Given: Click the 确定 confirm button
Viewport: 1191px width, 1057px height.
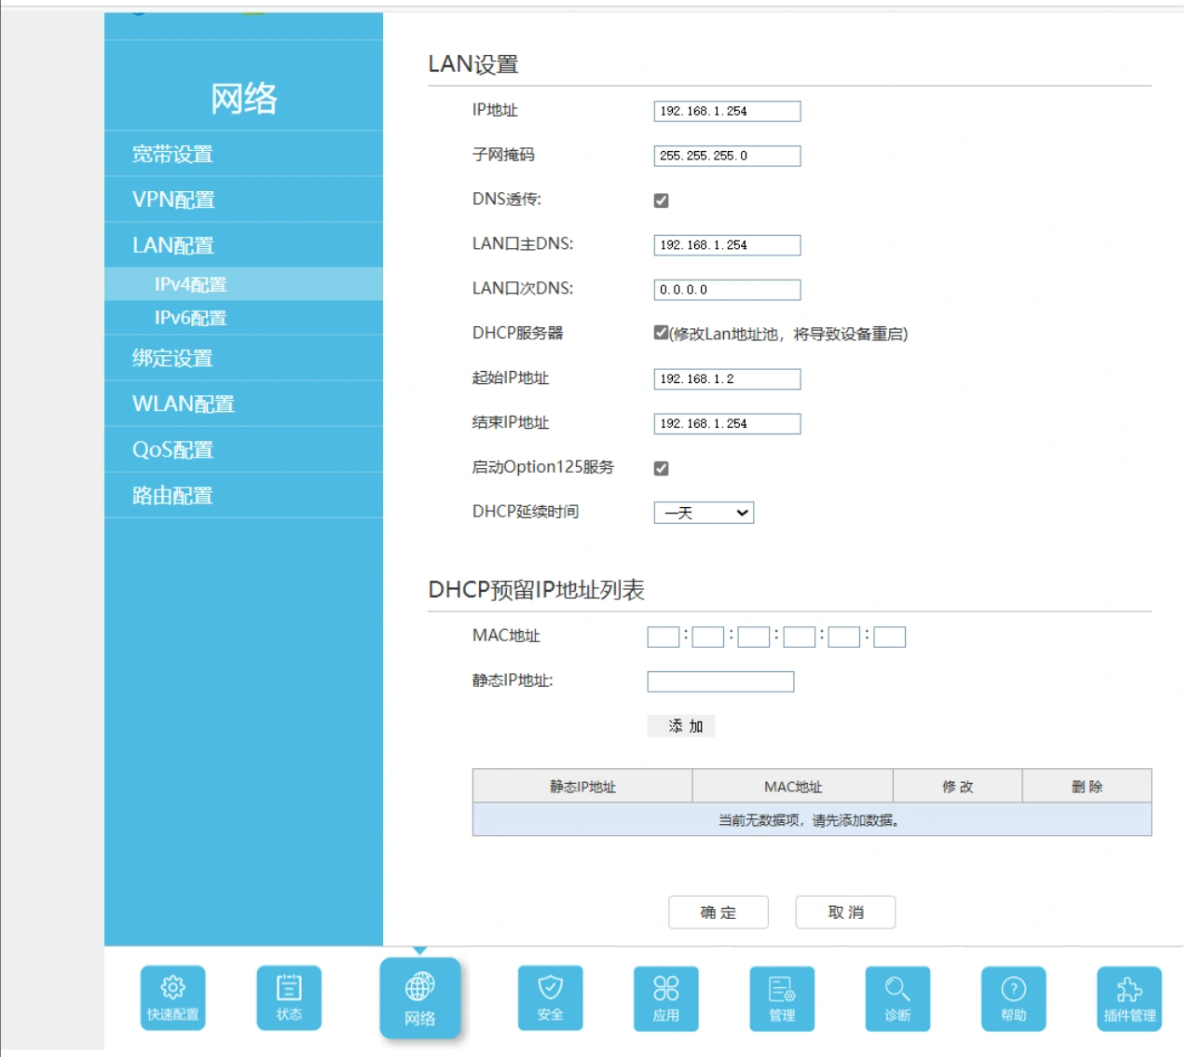Looking at the screenshot, I should point(718,913).
